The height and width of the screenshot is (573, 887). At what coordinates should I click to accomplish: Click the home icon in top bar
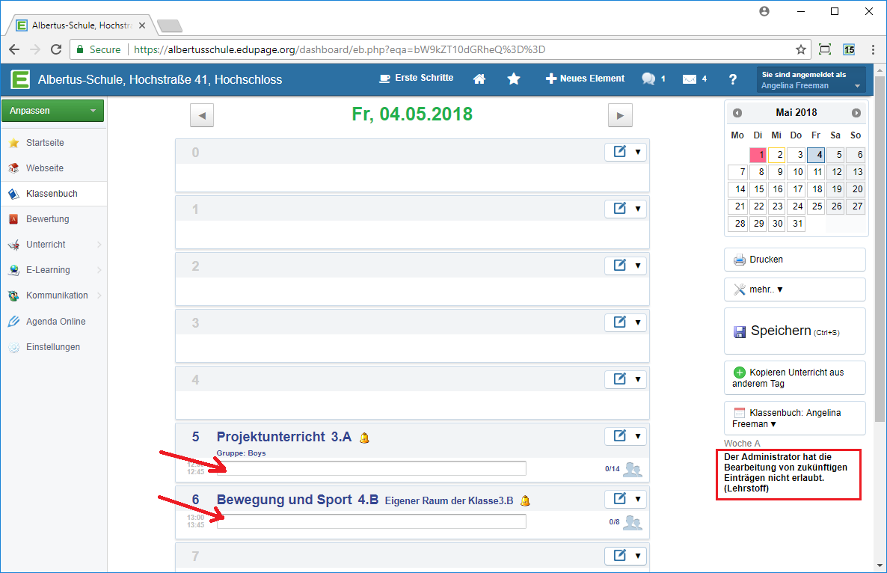(x=479, y=79)
